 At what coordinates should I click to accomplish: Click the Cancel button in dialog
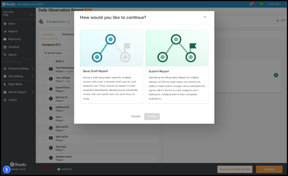(x=136, y=116)
